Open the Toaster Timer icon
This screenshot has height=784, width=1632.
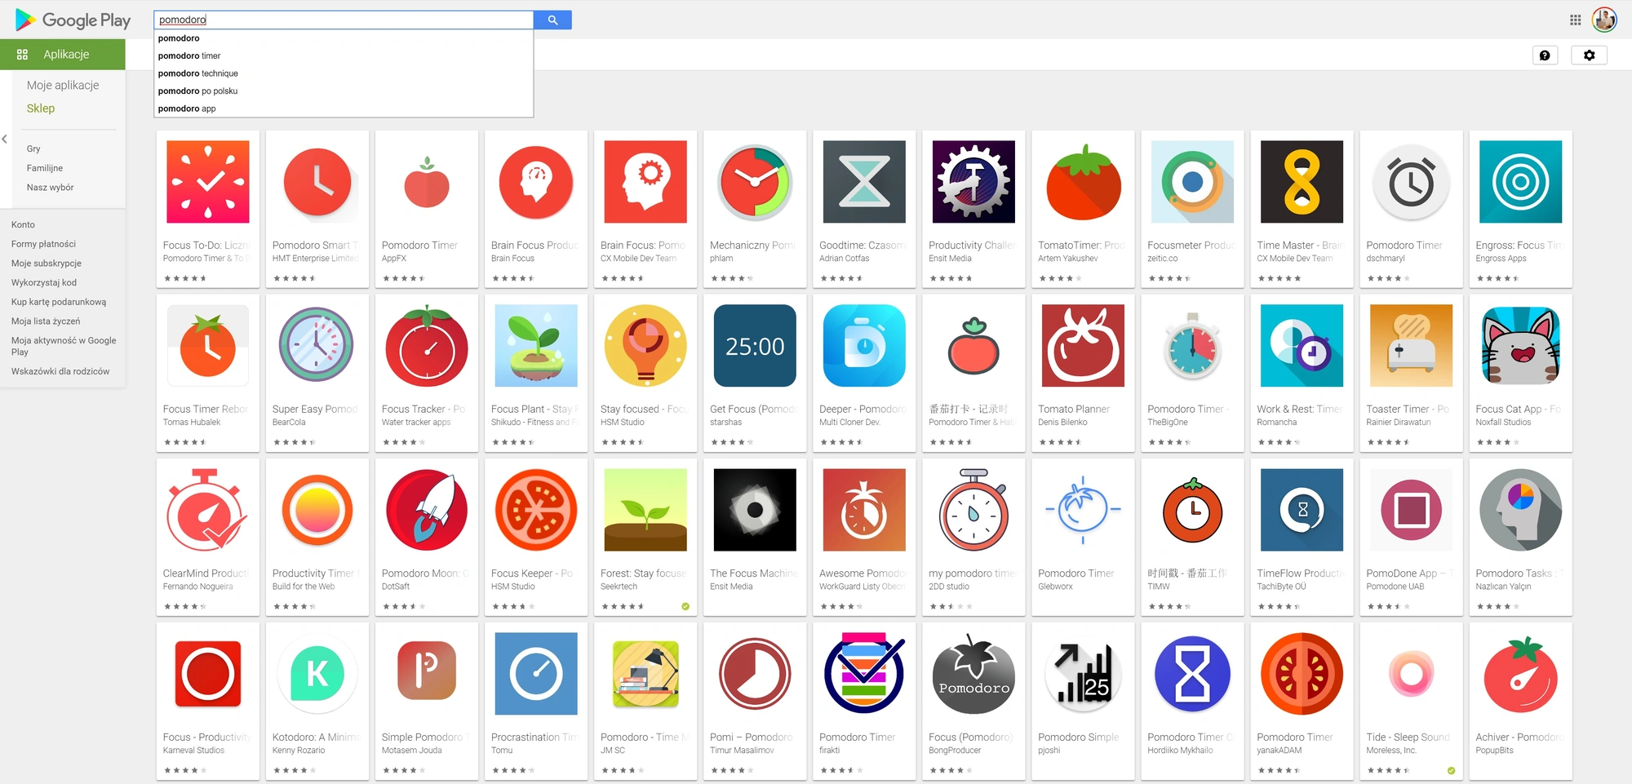pos(1411,346)
